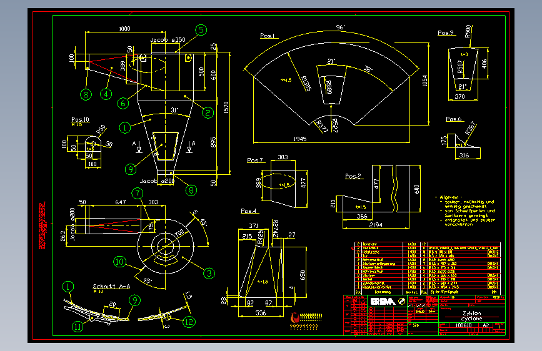
Task: Click the R900 radius label
Action: pos(468,31)
